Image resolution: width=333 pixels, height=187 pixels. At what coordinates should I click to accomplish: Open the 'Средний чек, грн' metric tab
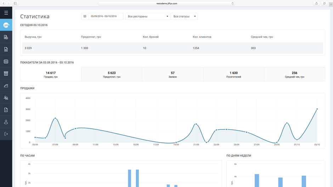[294, 74]
